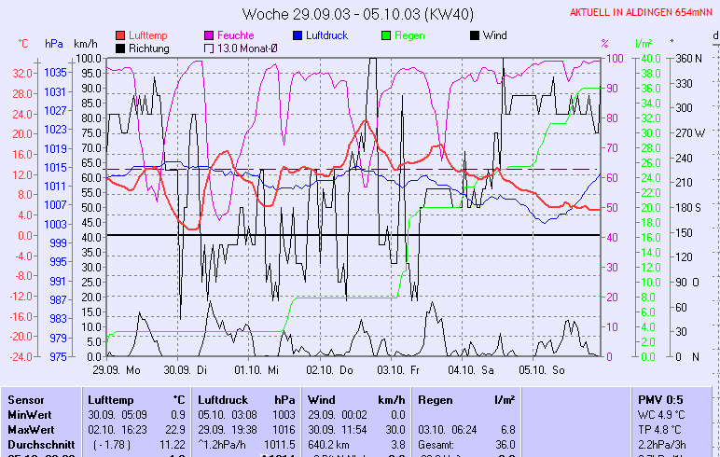Select the 29.09. Mo date label

(x=115, y=369)
